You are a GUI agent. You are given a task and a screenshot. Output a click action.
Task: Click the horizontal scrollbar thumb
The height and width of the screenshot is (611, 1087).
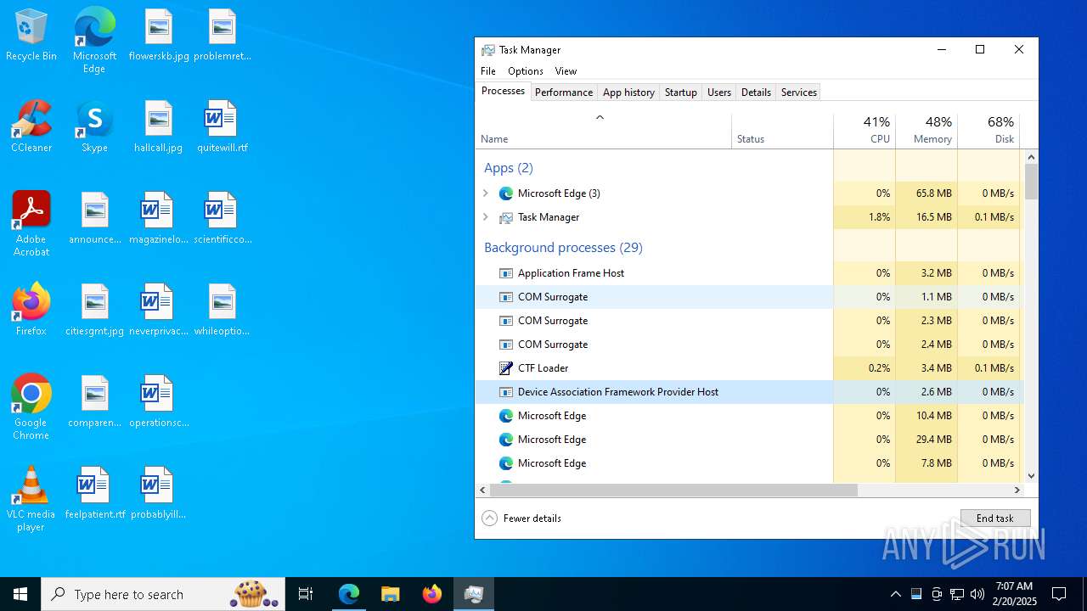674,490
